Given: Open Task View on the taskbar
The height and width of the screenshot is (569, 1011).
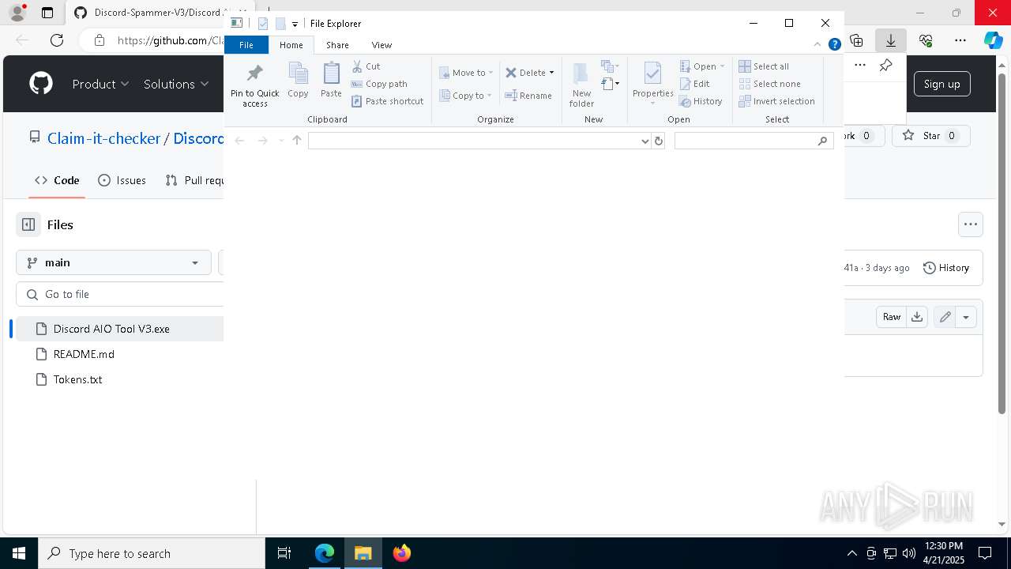Looking at the screenshot, I should click(x=284, y=553).
